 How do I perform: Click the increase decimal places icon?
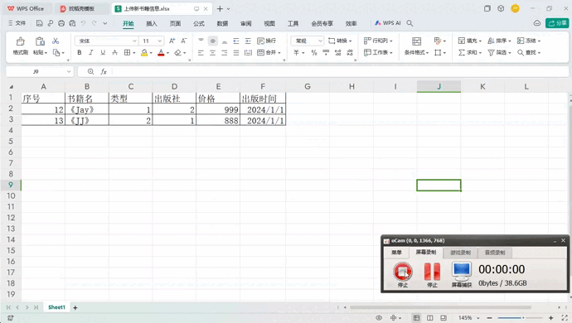pos(337,52)
